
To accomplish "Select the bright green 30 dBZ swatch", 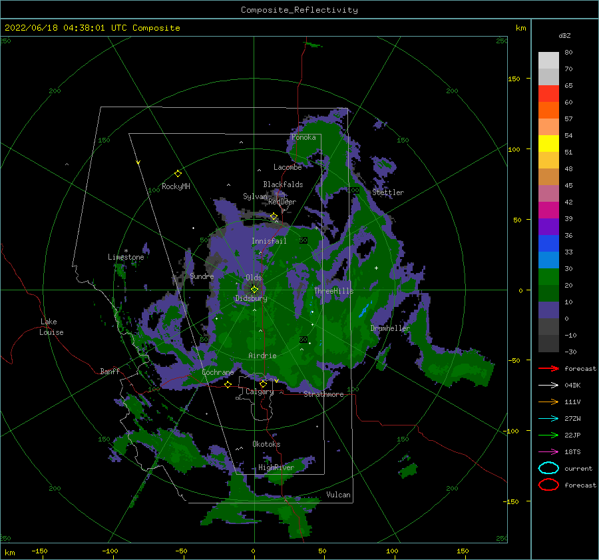I will pyautogui.click(x=548, y=277).
